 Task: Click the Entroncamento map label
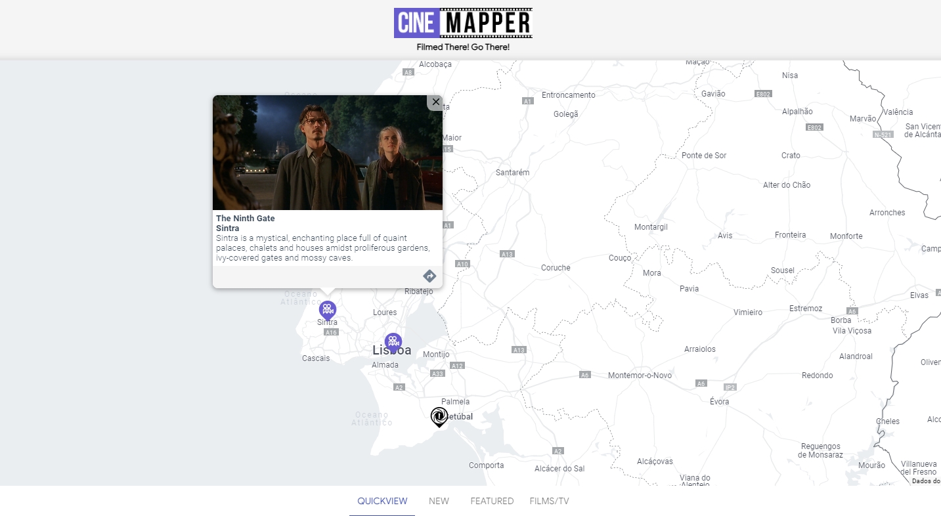(569, 95)
